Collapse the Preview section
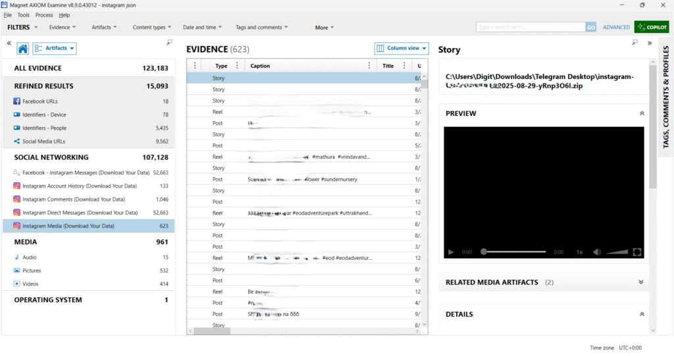This screenshot has width=674, height=356. [642, 113]
